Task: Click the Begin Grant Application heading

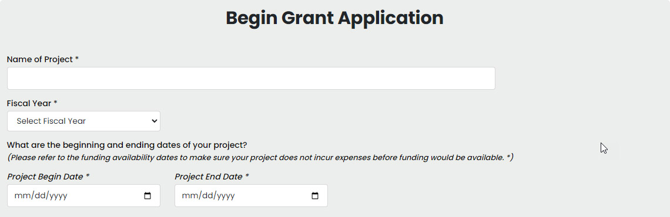Action: 334,18
